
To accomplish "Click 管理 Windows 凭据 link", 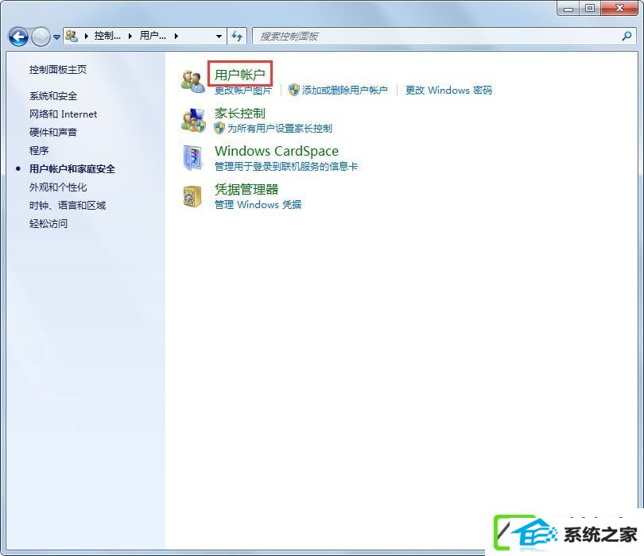I will coord(258,204).
